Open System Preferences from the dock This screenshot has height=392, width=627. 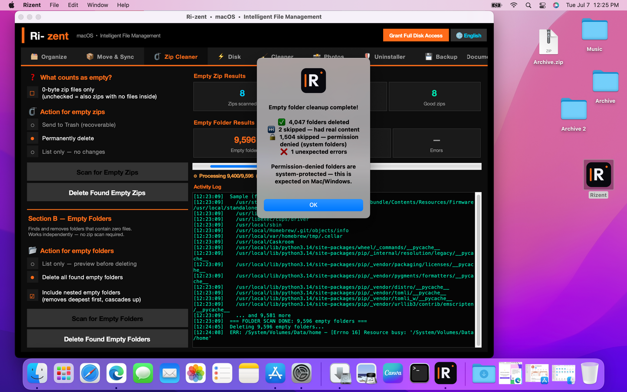click(x=302, y=373)
